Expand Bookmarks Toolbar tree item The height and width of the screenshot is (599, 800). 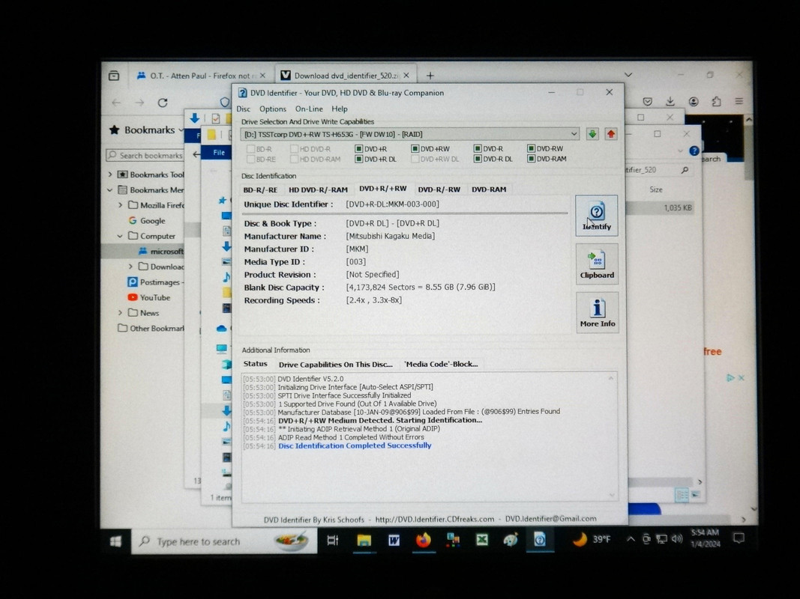pyautogui.click(x=110, y=174)
